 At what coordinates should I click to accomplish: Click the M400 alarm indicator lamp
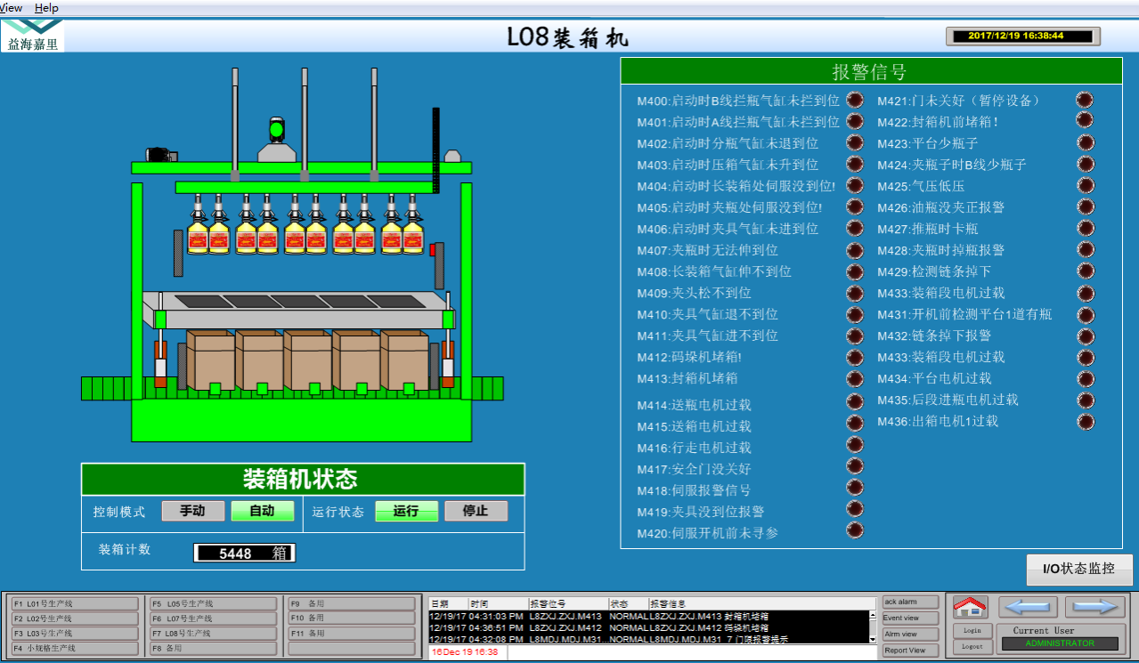pyautogui.click(x=855, y=100)
